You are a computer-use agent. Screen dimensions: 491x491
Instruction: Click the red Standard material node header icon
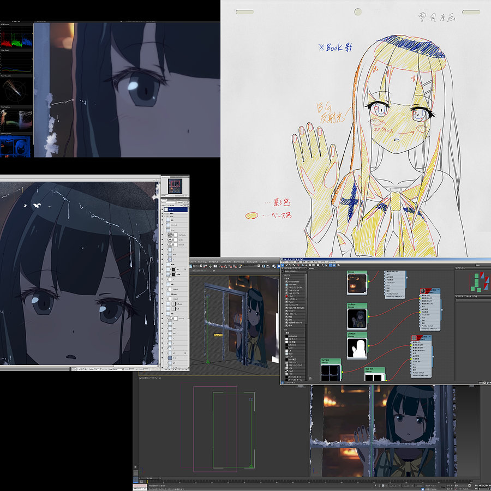[423, 292]
